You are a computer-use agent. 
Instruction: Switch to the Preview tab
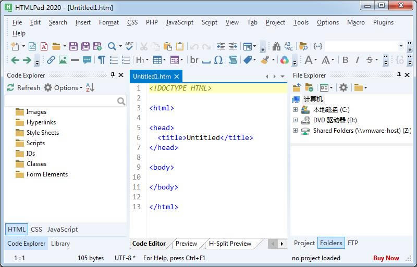[186, 244]
